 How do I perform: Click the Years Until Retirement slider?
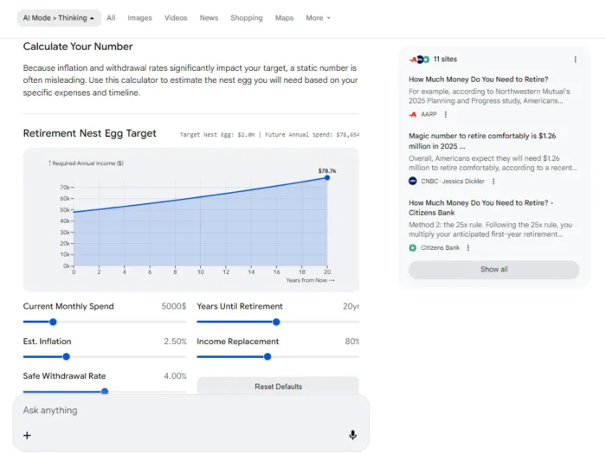(x=276, y=322)
